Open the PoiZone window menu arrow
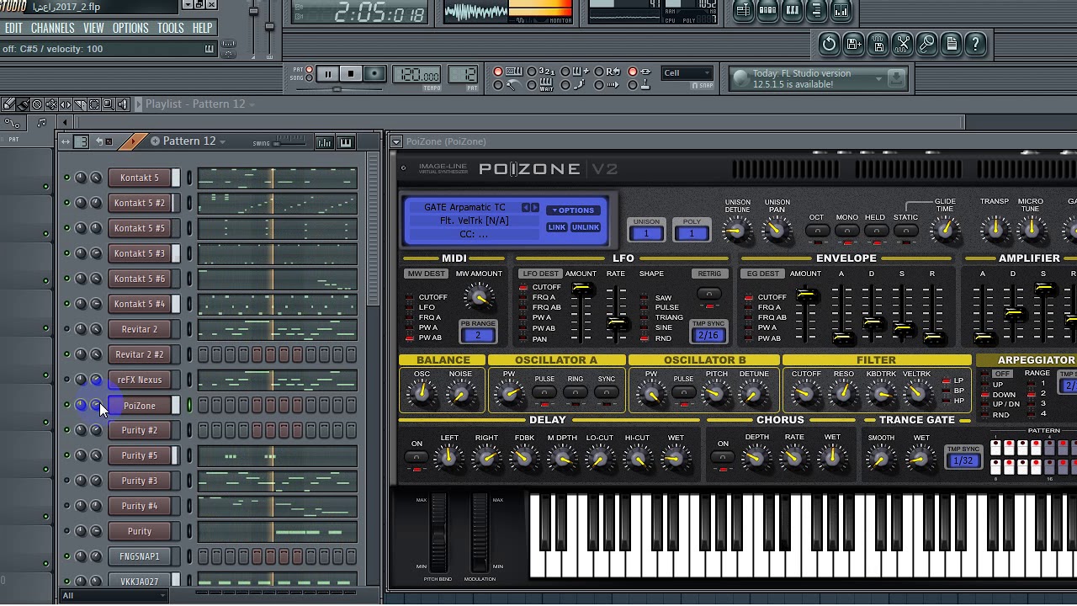 click(396, 141)
